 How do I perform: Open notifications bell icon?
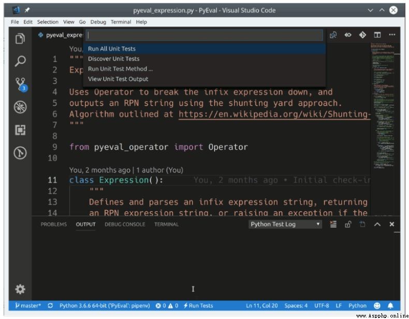tap(390, 306)
